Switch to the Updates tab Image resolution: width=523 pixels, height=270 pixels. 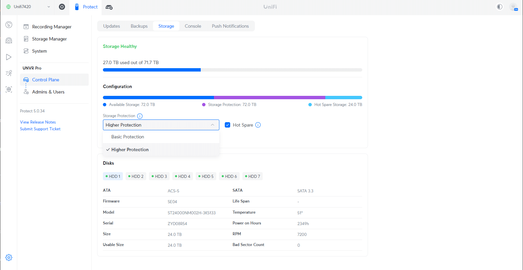pyautogui.click(x=112, y=26)
